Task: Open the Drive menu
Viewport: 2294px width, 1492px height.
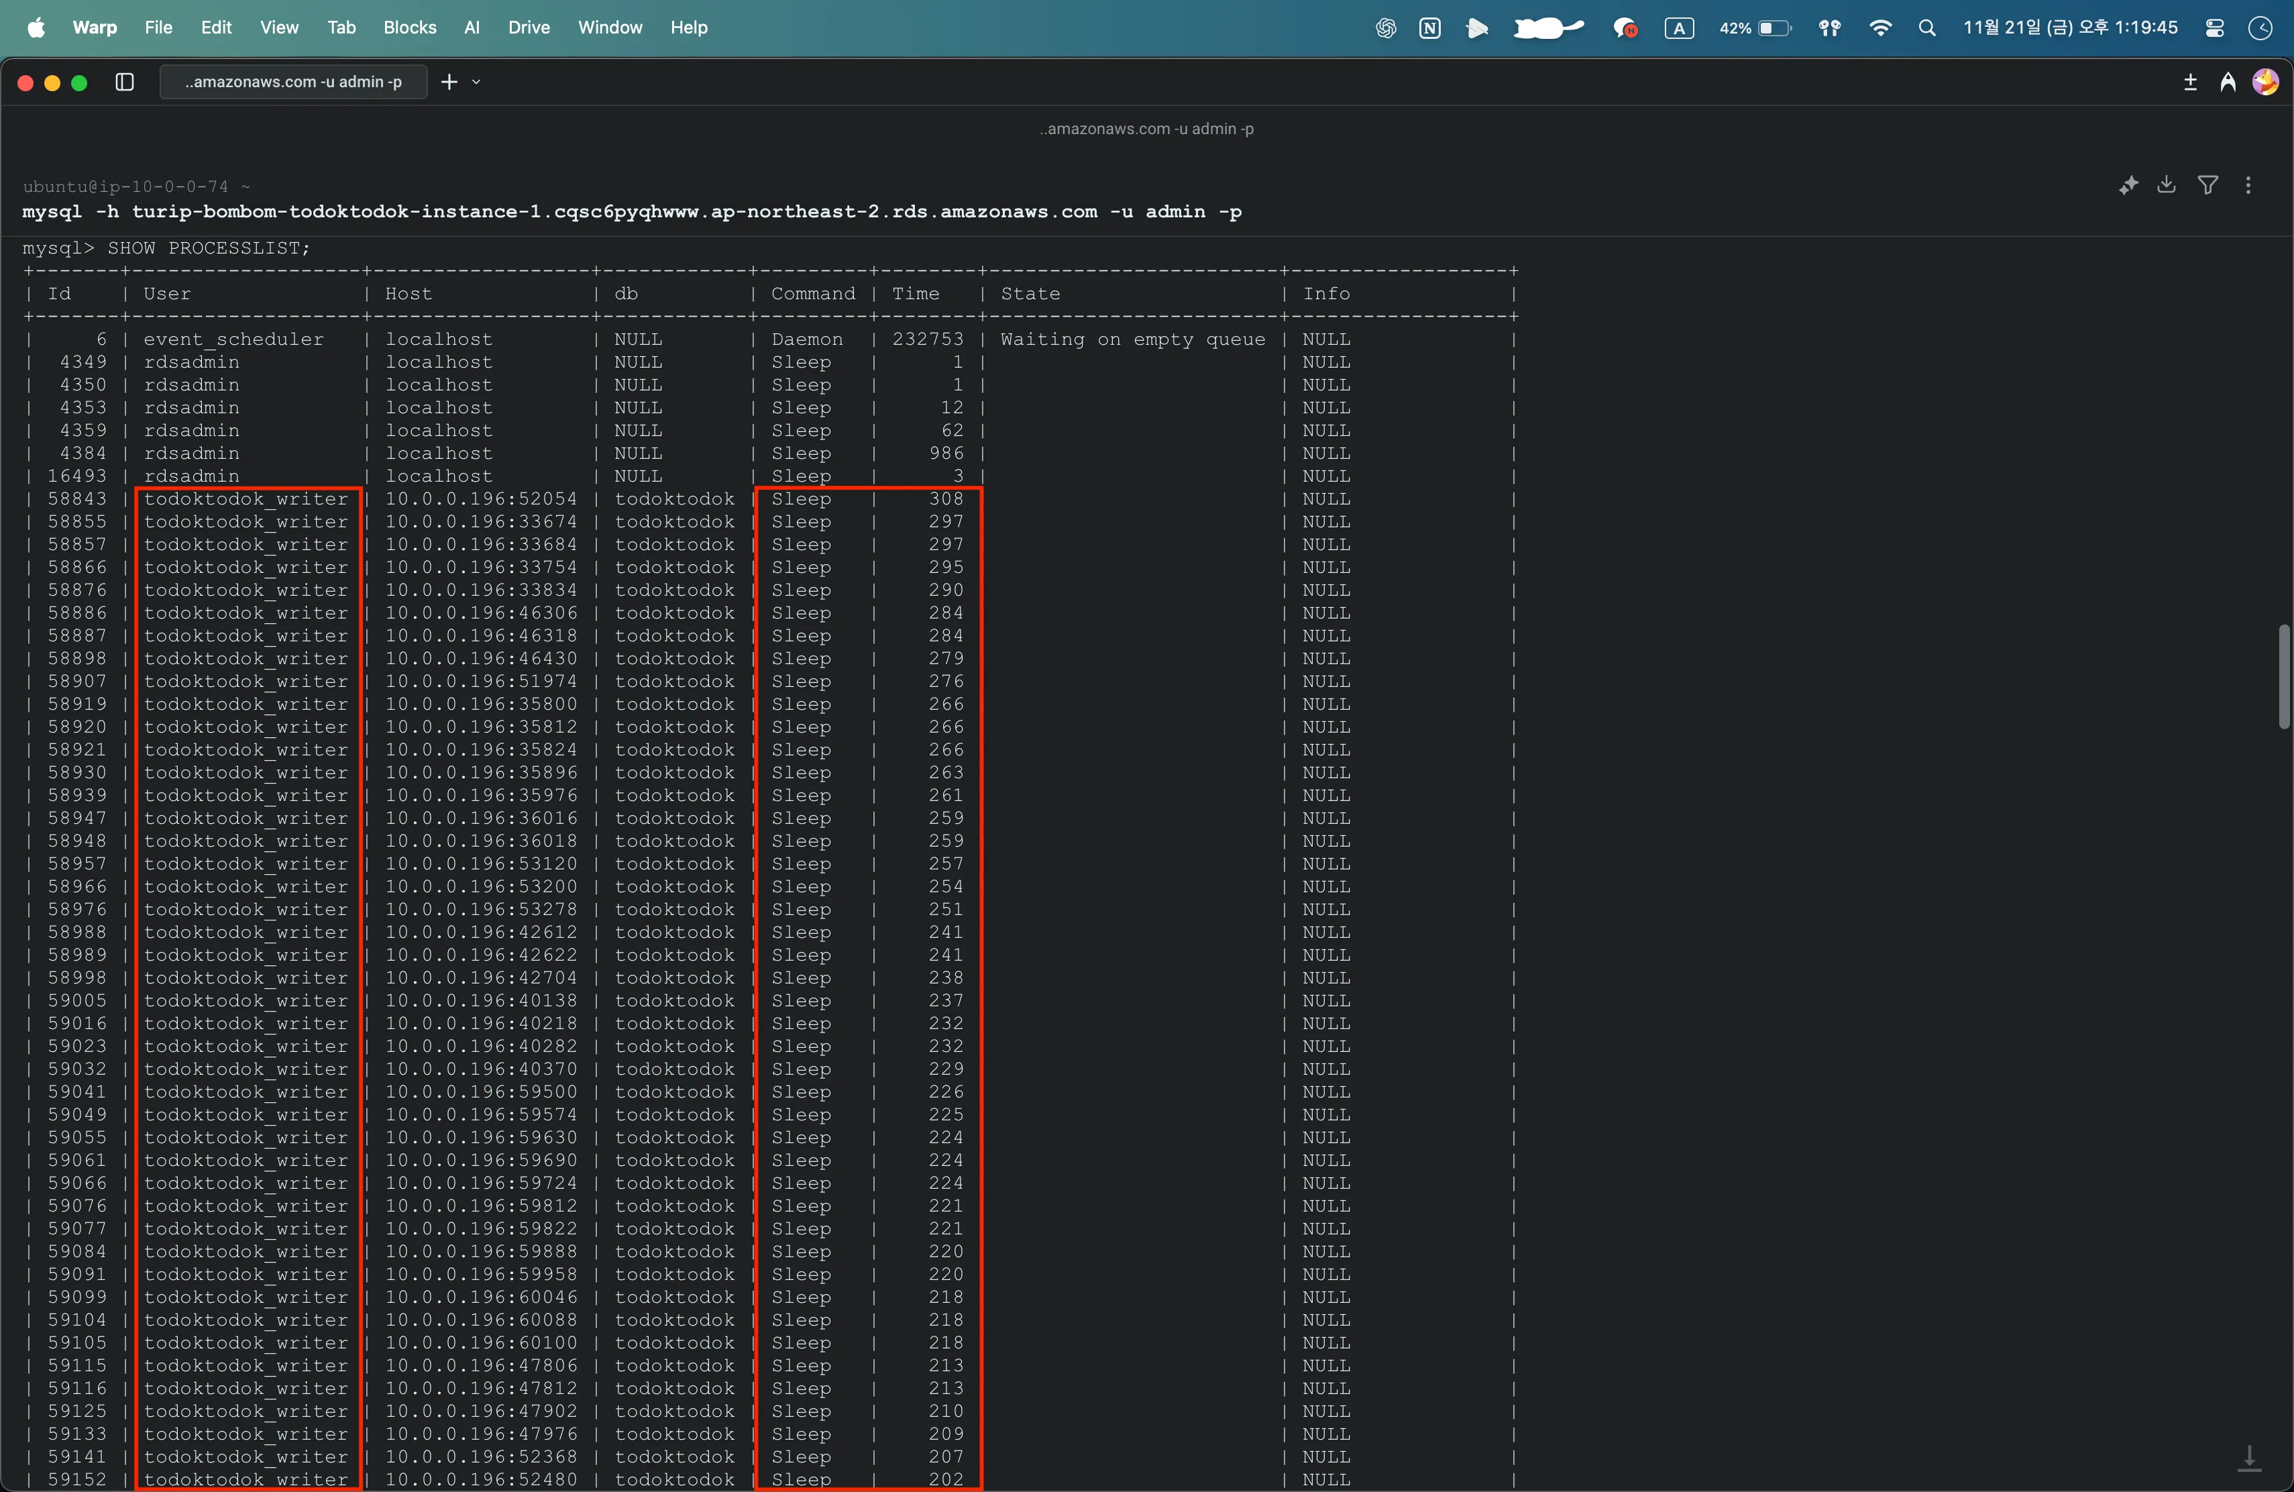Action: click(529, 27)
